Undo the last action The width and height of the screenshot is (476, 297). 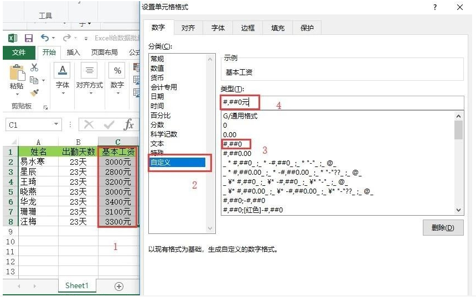click(45, 38)
